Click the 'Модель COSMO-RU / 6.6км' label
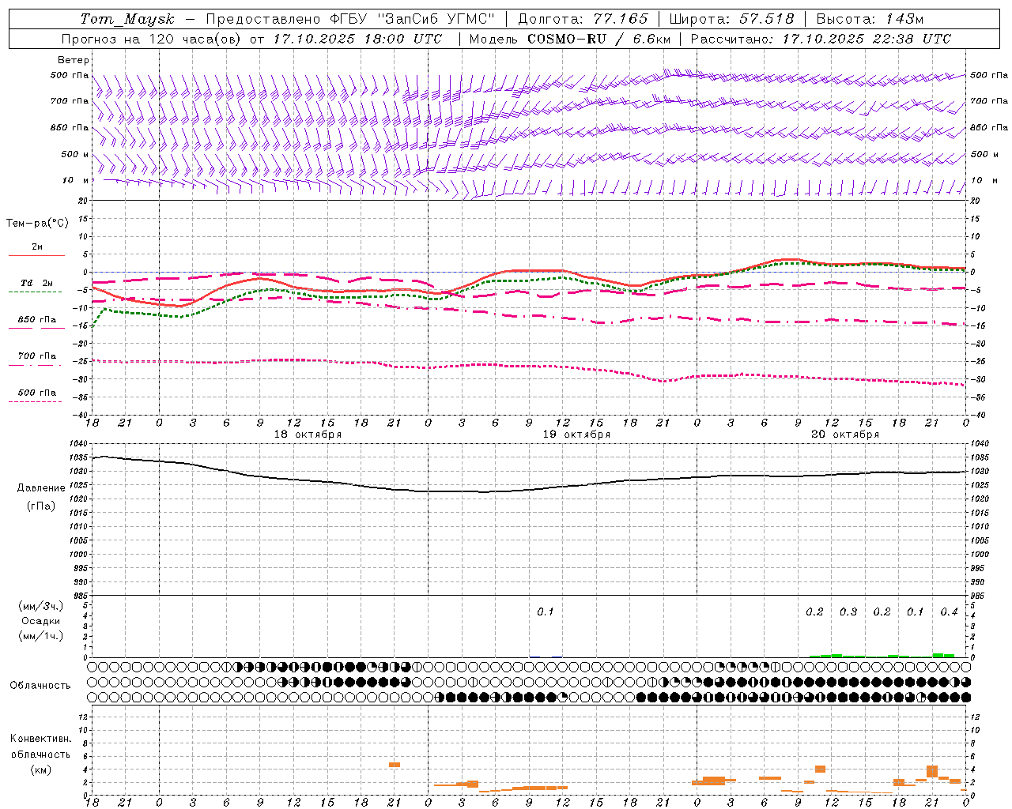 tap(570, 39)
